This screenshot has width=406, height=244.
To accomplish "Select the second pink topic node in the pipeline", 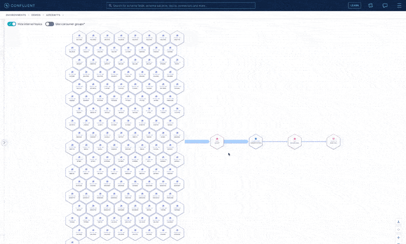I will [x=295, y=141].
